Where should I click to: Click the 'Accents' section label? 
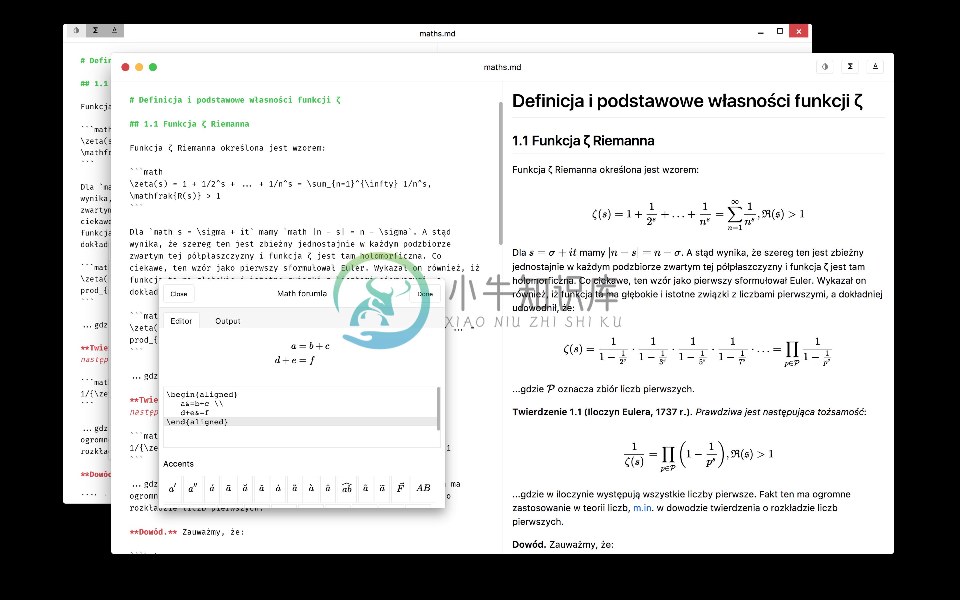pyautogui.click(x=179, y=463)
